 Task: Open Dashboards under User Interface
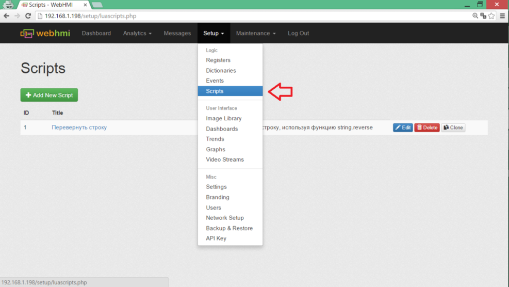[x=230, y=129]
